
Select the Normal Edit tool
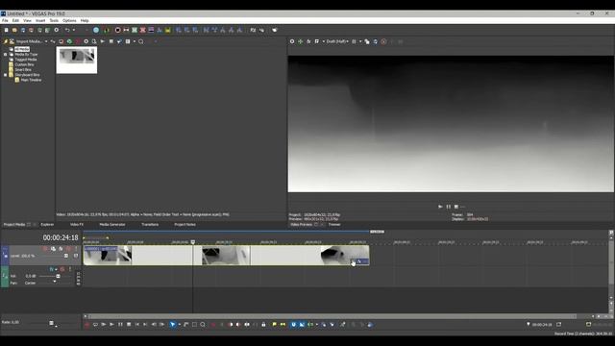pyautogui.click(x=173, y=325)
